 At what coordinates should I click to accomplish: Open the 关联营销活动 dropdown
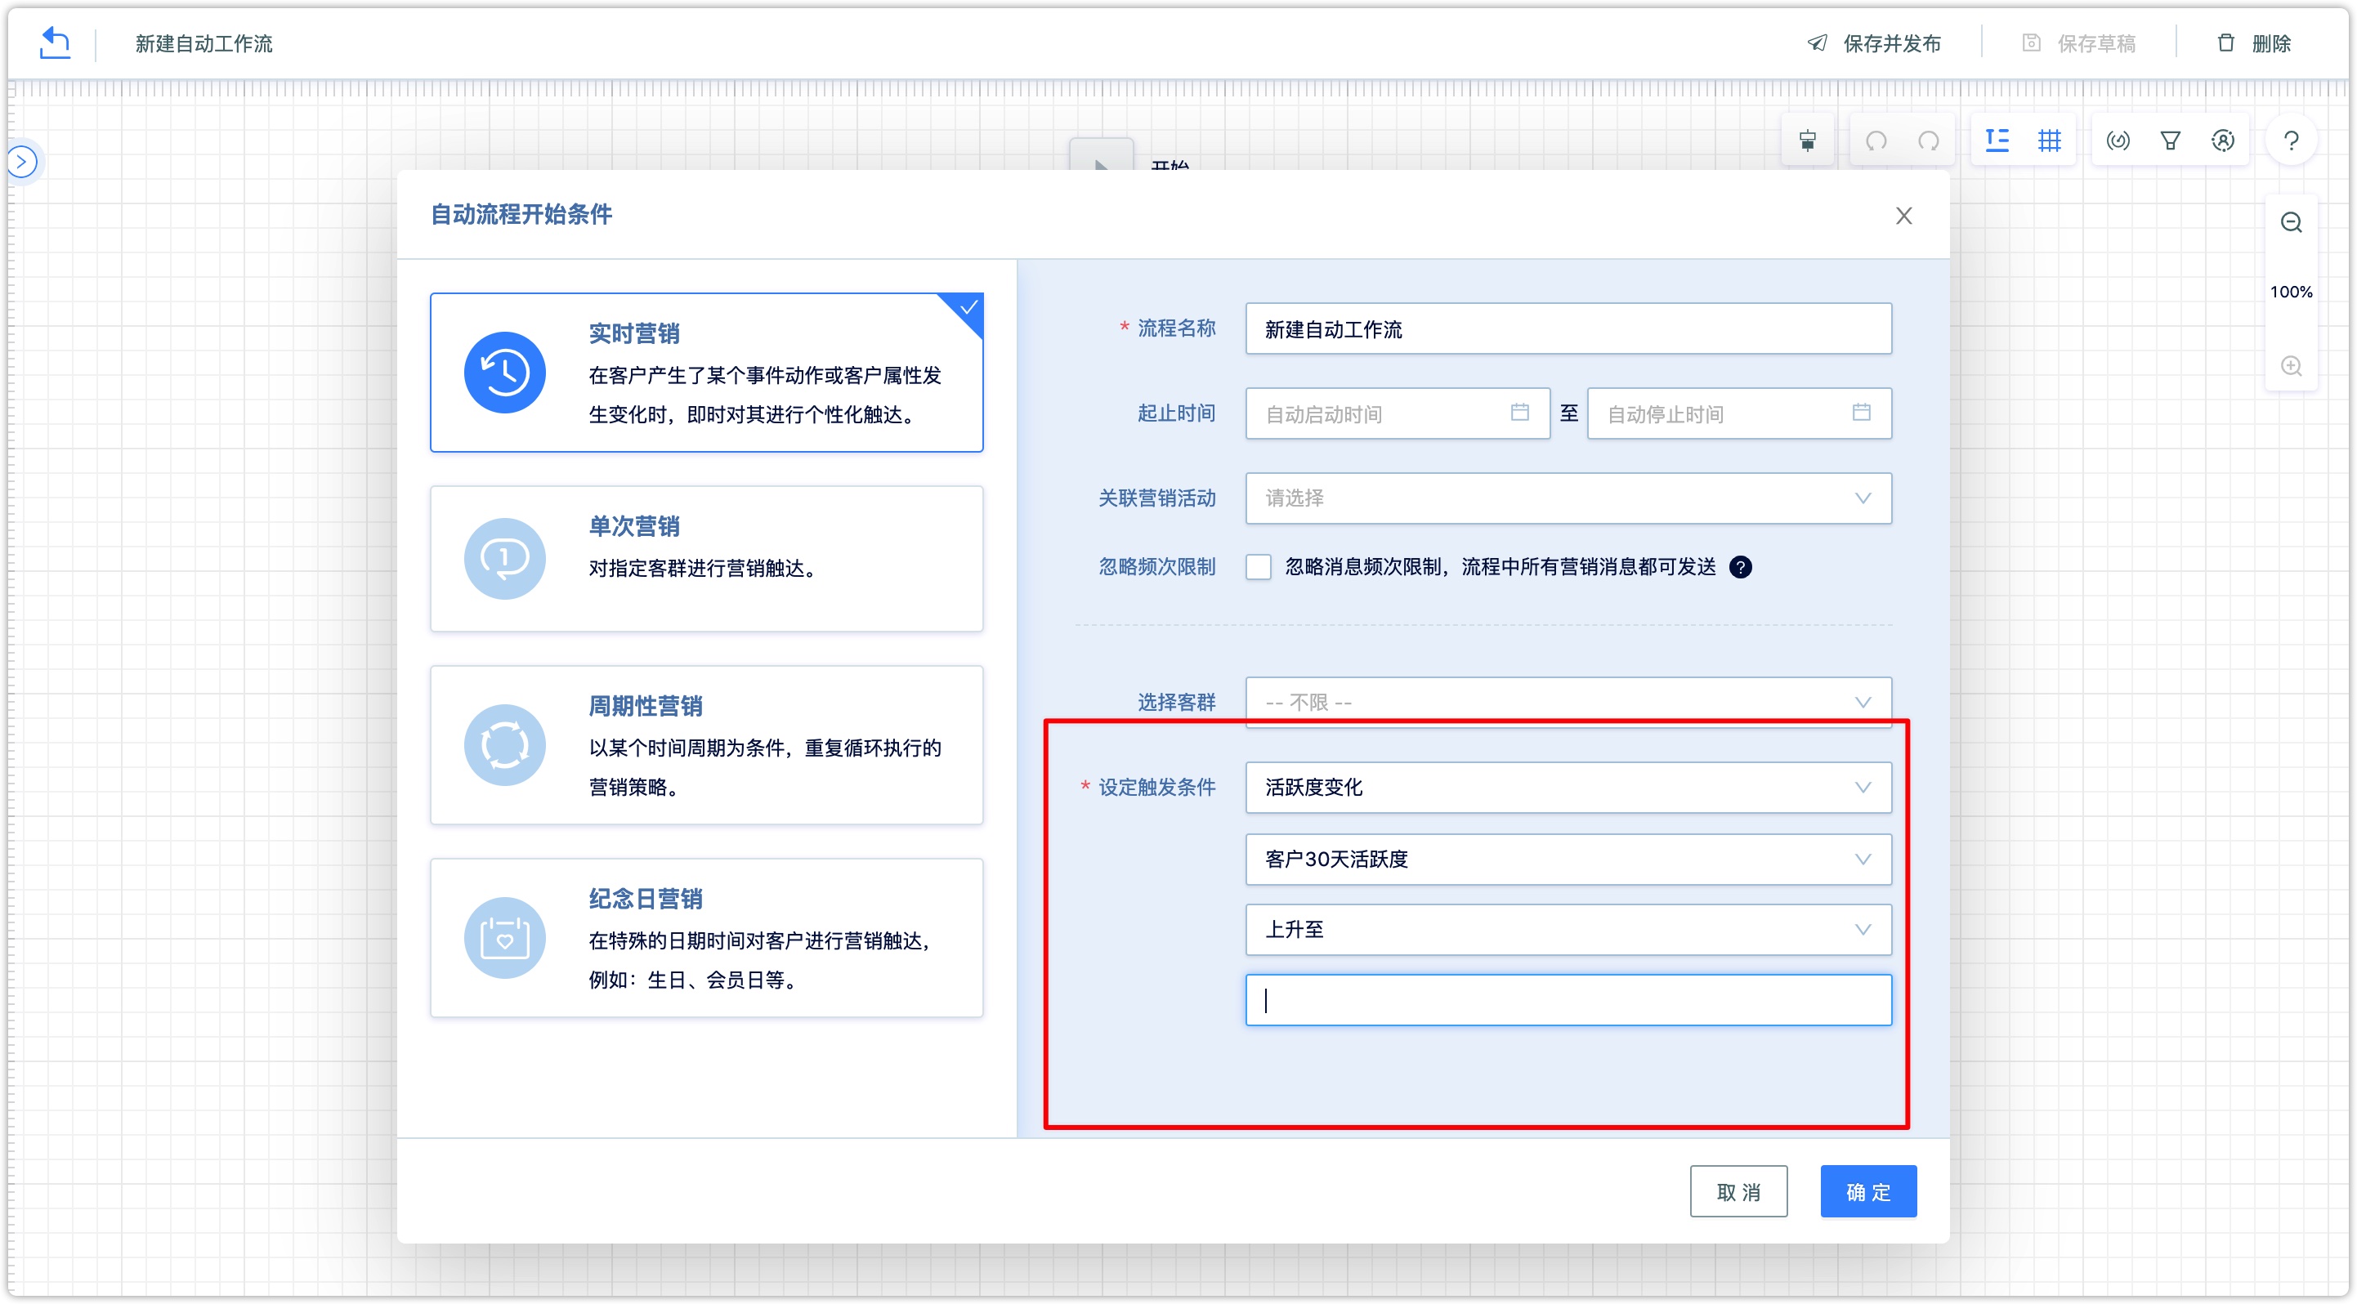[1568, 498]
